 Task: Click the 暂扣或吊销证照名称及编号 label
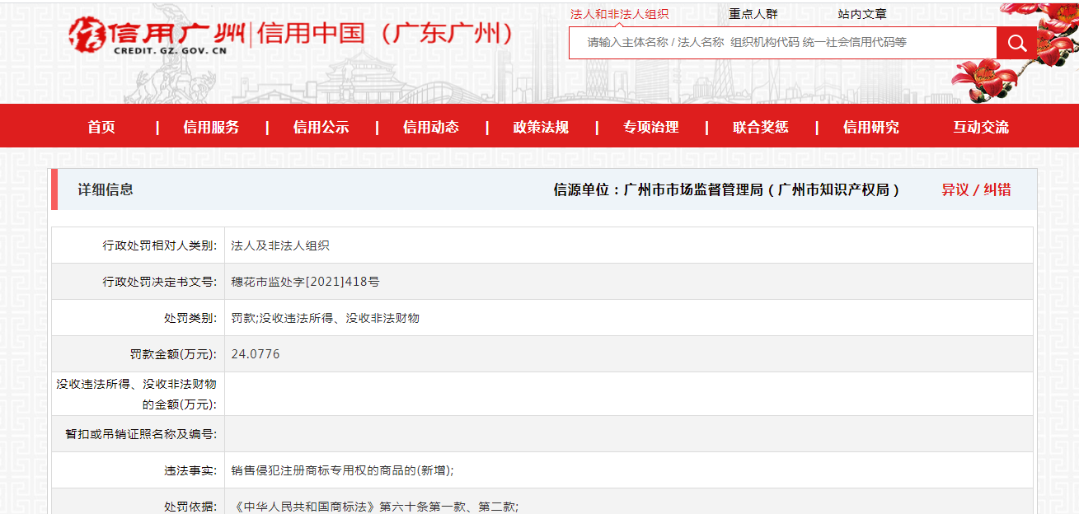click(x=141, y=434)
